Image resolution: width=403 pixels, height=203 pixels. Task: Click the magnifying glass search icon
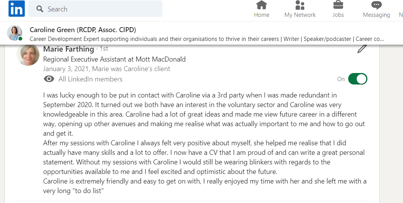pyautogui.click(x=39, y=9)
